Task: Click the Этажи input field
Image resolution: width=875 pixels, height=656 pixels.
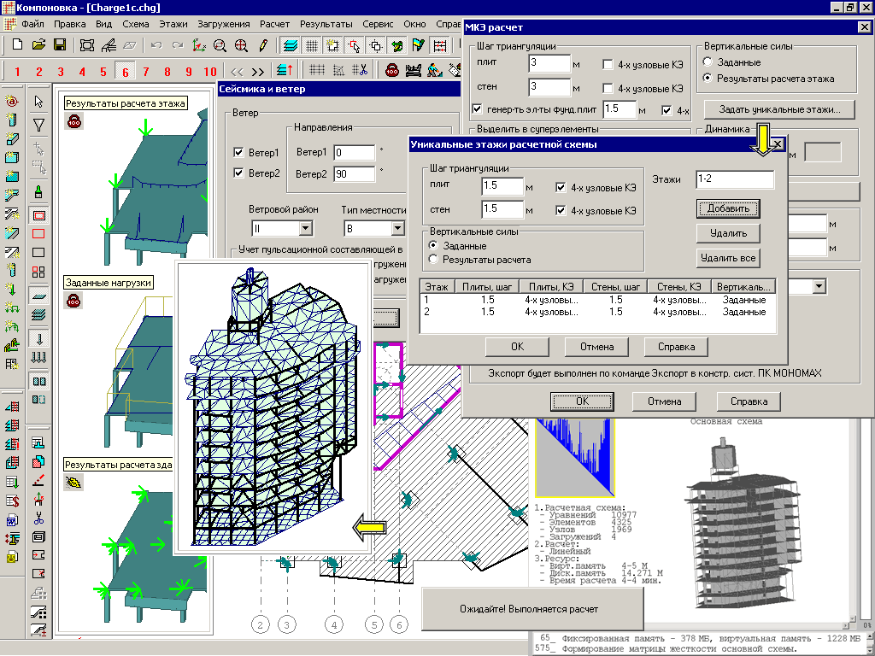Action: [x=735, y=179]
